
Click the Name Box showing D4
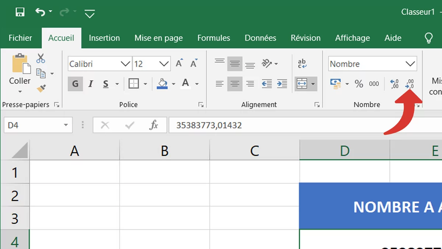(x=38, y=125)
